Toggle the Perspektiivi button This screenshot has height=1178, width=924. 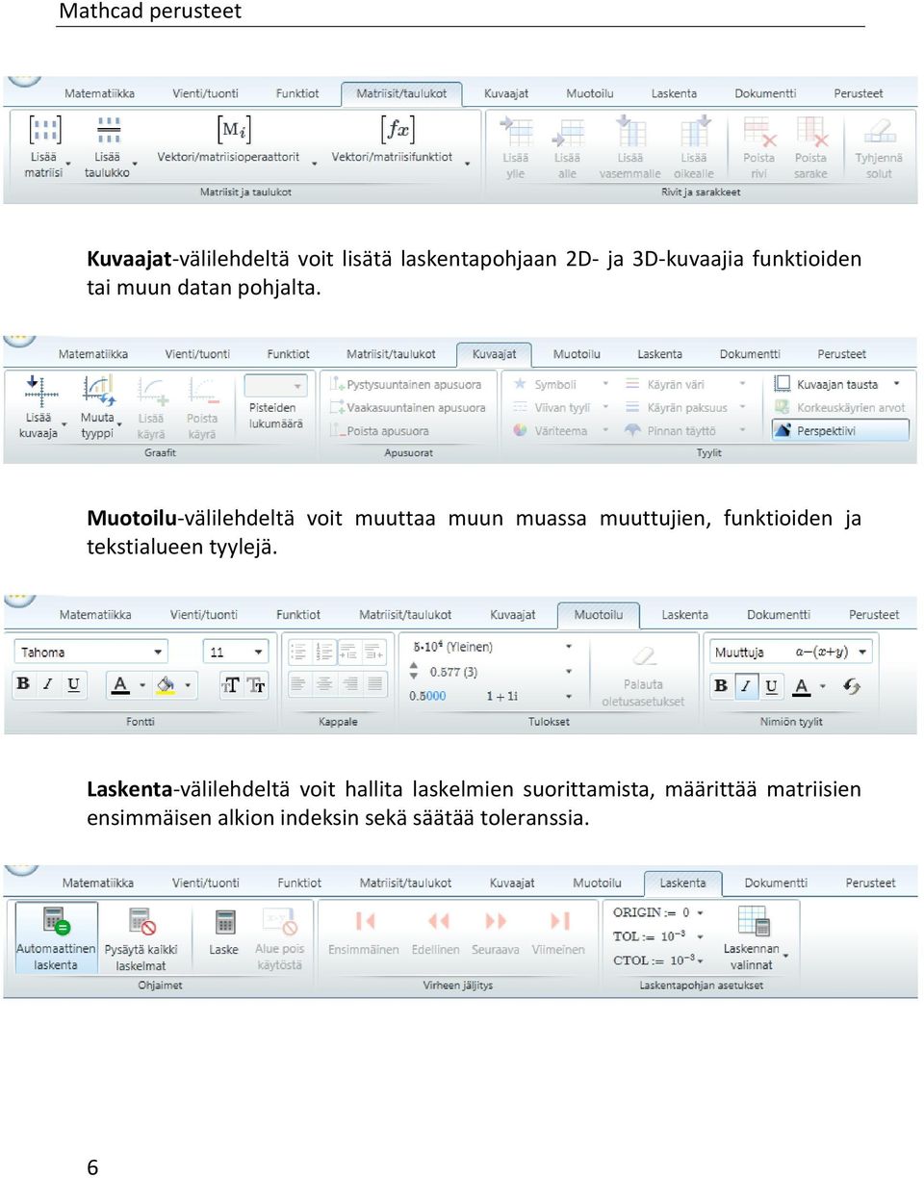(840, 430)
